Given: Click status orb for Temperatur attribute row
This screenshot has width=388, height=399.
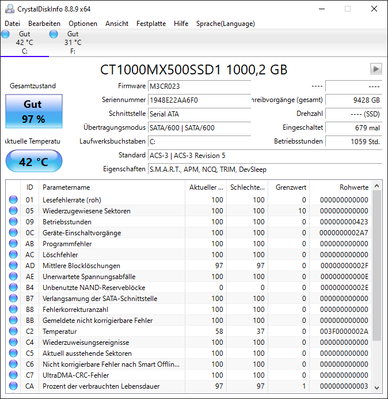Looking at the screenshot, I should [x=13, y=331].
